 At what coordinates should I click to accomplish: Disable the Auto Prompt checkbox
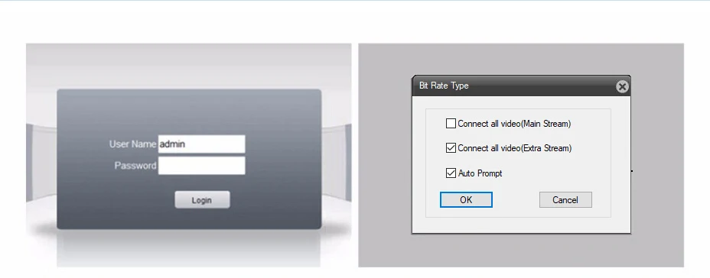coord(451,173)
